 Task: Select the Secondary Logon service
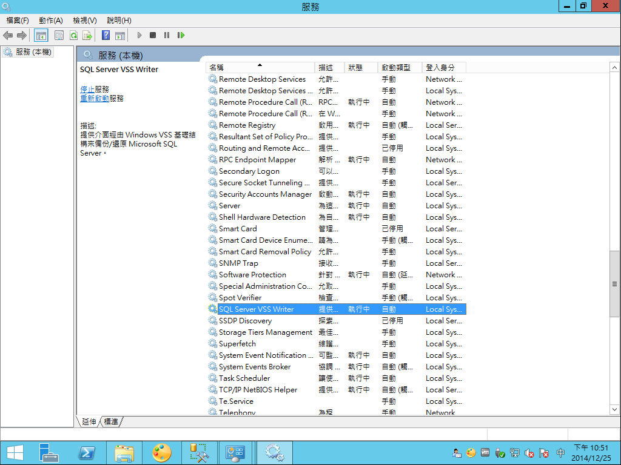(x=337, y=171)
